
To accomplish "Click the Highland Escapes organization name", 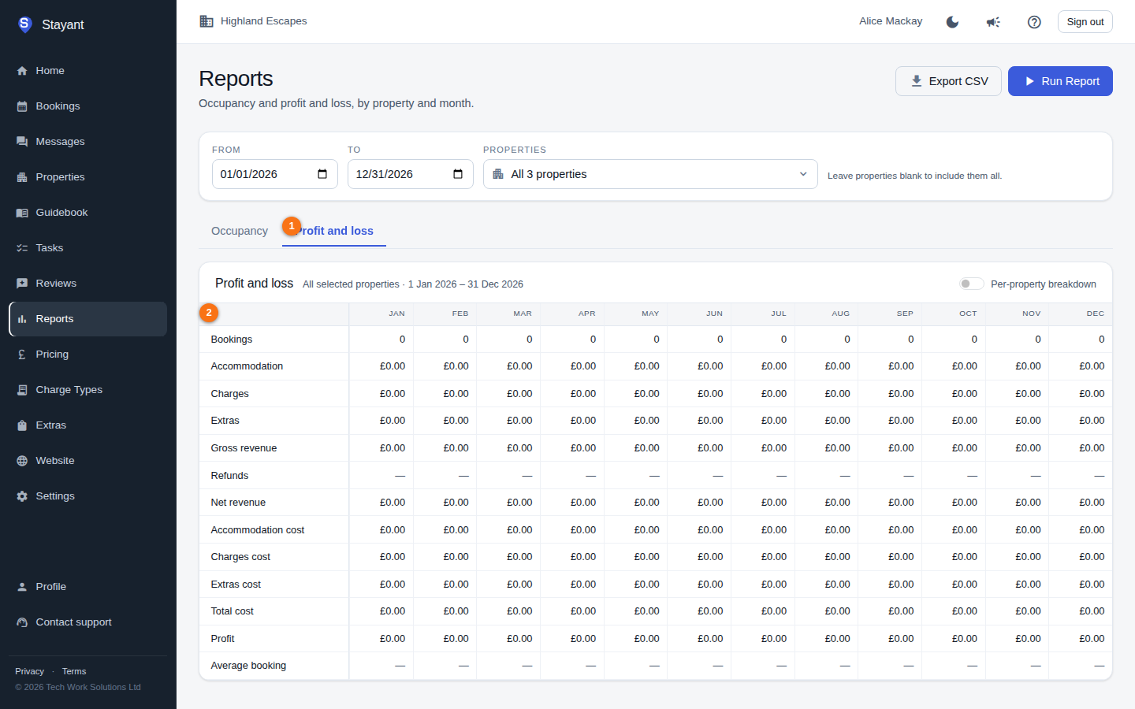I will click(x=264, y=21).
